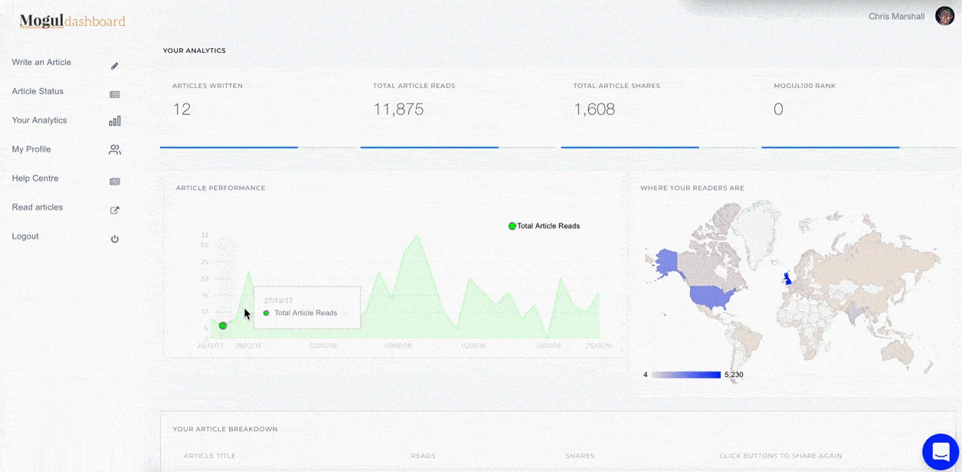Click the Reads column header
962x472 pixels.
(x=424, y=456)
